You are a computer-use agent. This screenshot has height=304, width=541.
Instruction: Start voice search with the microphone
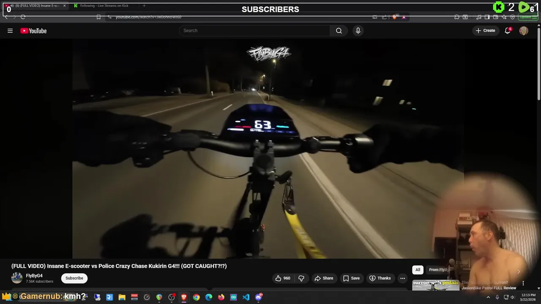point(358,30)
